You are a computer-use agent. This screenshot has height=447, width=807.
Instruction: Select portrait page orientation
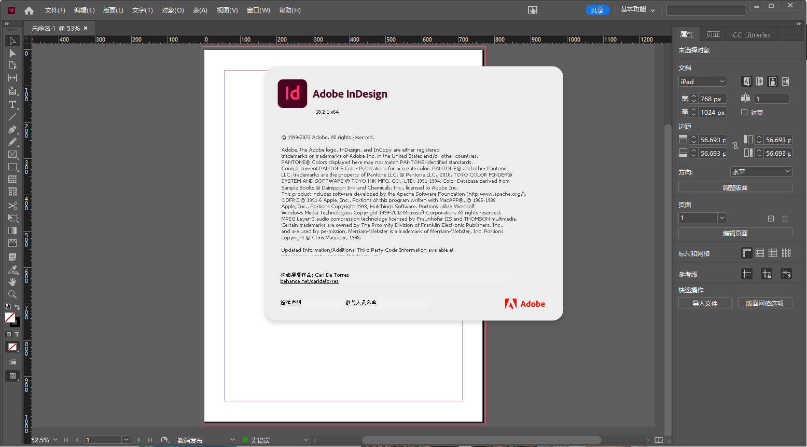773,82
